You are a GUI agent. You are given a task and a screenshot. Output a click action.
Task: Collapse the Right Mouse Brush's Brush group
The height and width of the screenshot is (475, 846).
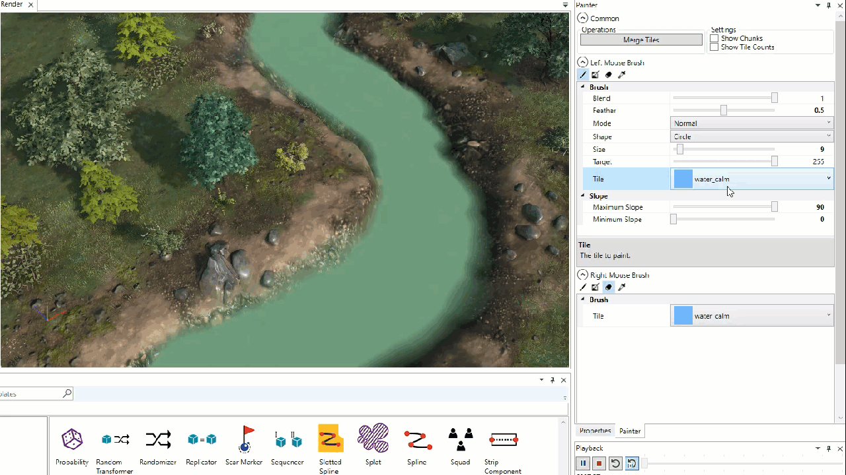click(x=583, y=300)
